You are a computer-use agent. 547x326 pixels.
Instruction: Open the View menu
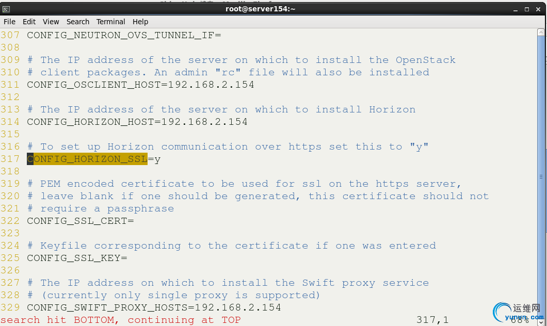pyautogui.click(x=51, y=22)
